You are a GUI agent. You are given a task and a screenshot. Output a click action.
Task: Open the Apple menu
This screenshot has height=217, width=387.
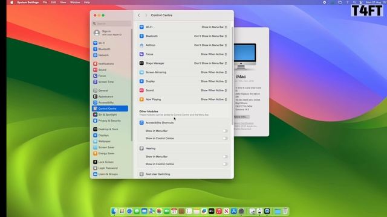[x=11, y=2]
